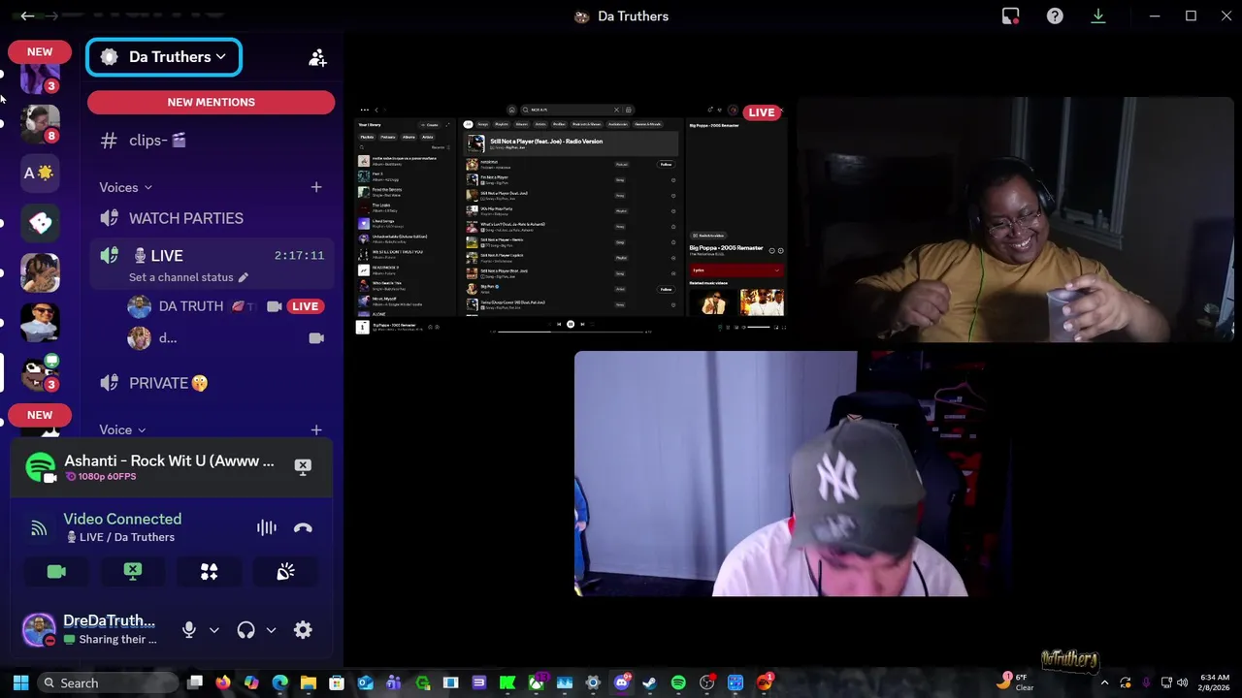Toggle screen sharing button

[133, 572]
